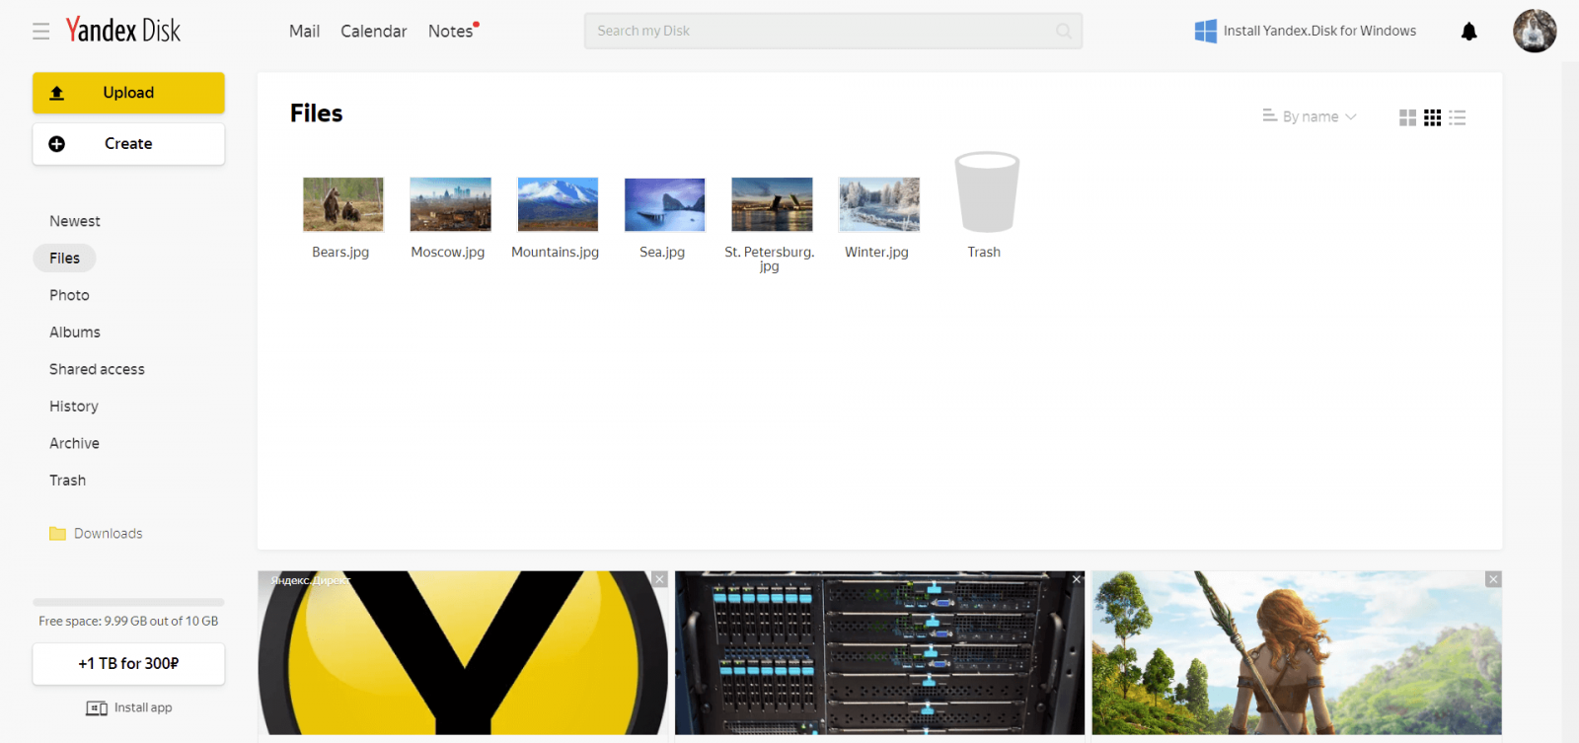Open the hamburger menu icon
The height and width of the screenshot is (743, 1579).
40,32
